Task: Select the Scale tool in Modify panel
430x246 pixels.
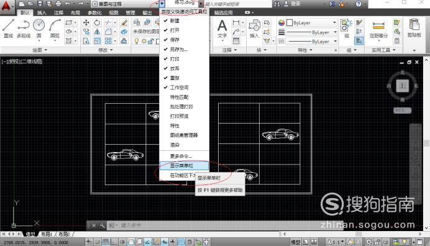Action: point(97,41)
